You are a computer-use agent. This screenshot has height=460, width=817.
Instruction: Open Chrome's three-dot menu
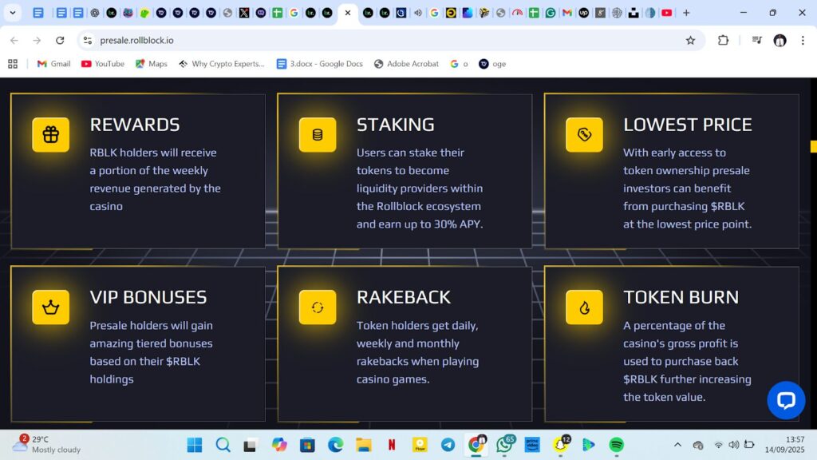[x=803, y=41]
